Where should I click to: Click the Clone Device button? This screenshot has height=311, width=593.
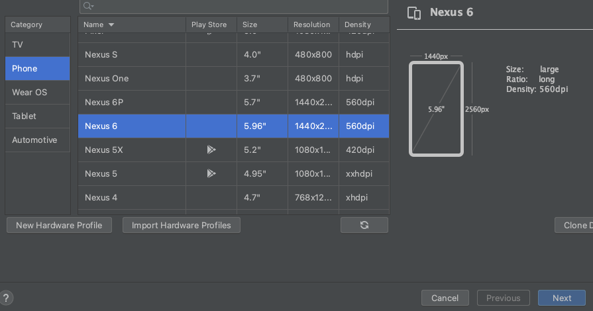(x=574, y=225)
